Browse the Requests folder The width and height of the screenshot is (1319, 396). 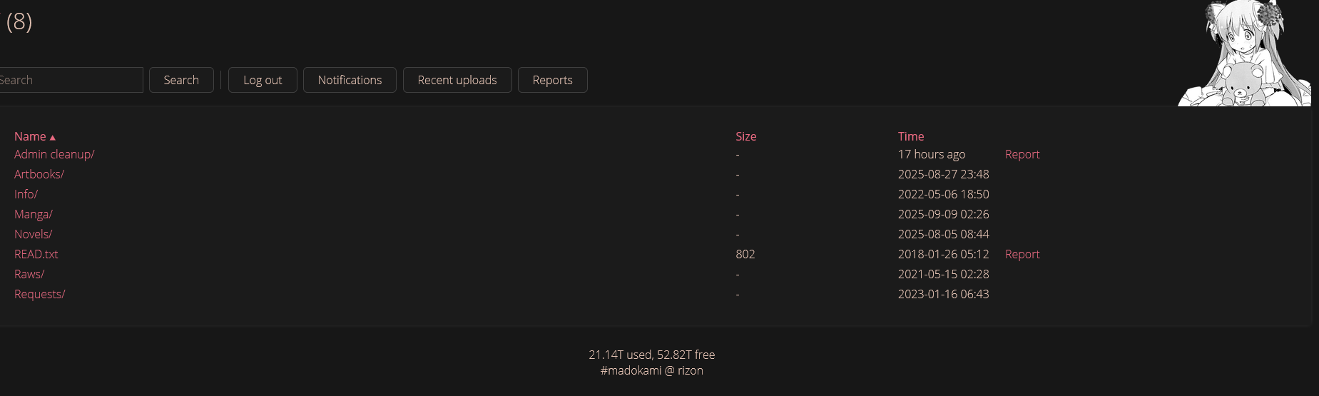tap(40, 294)
